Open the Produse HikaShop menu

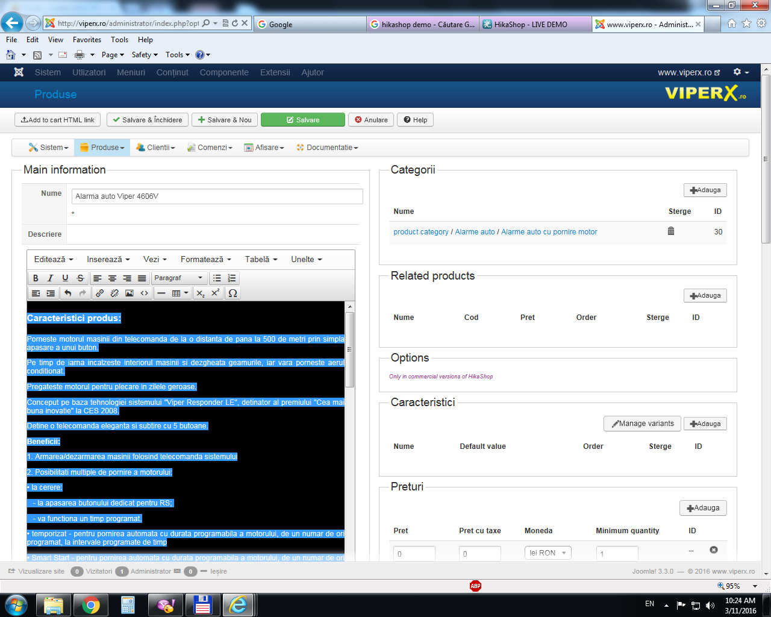[103, 148]
